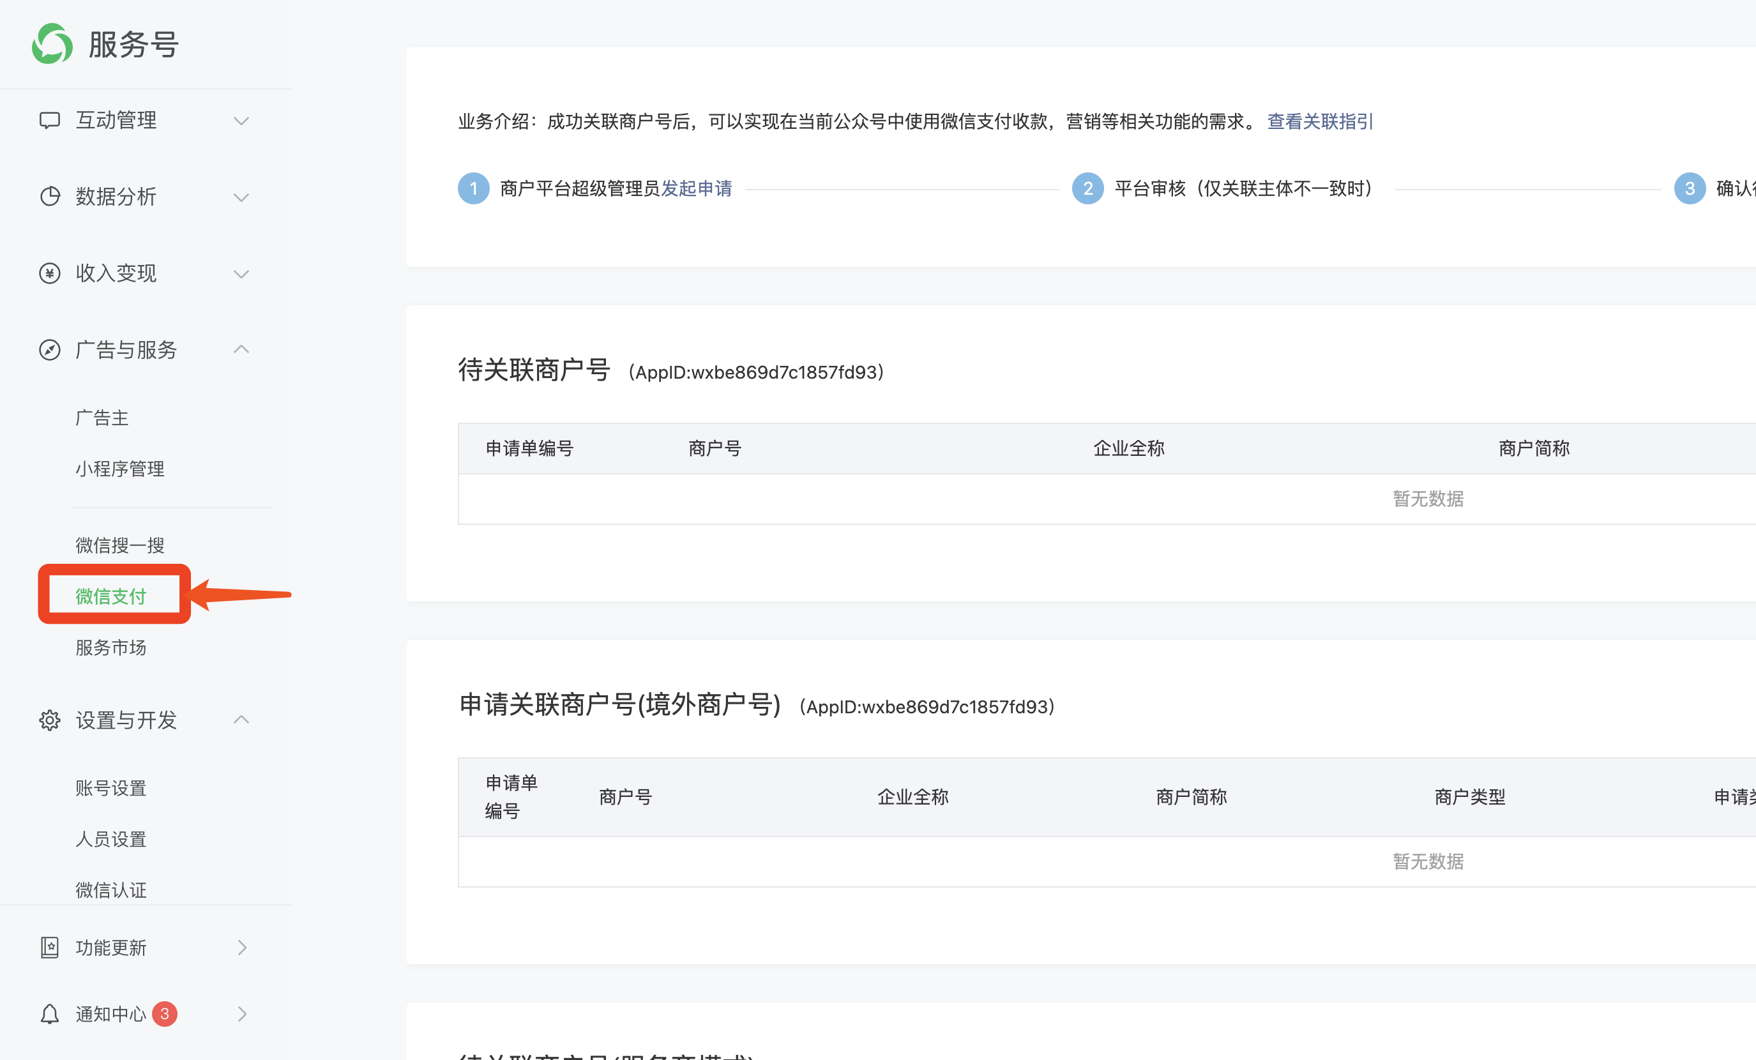Click 企业全称 header in 境外商户号 table
1756x1060 pixels.
coord(913,797)
